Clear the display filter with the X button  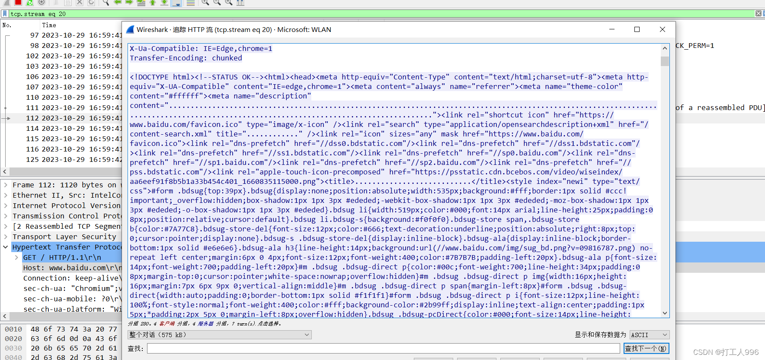[x=759, y=14]
